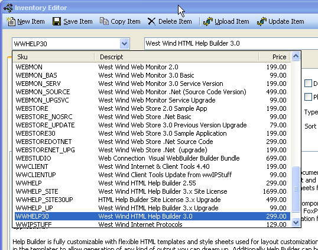Click the Save Item label
The width and height of the screenshot is (318, 250).
78,21
